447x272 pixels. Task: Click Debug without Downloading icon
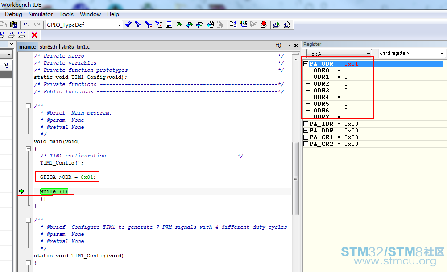287,25
